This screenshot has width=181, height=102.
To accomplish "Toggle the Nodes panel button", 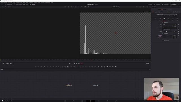I will pyautogui.click(x=32, y=5).
